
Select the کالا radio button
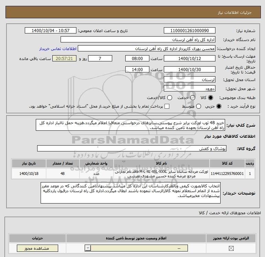(x=211, y=98)
